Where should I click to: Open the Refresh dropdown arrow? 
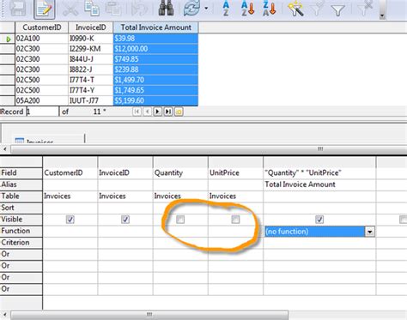pyautogui.click(x=206, y=9)
